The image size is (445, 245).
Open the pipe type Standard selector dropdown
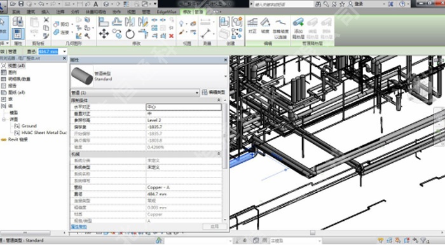[x=226, y=76]
